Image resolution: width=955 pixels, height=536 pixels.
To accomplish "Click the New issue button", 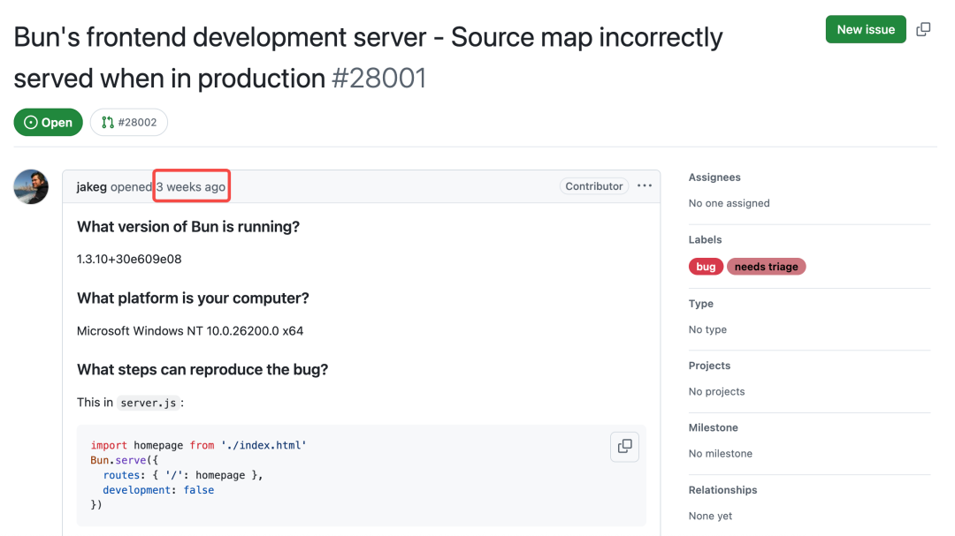I will coord(865,29).
